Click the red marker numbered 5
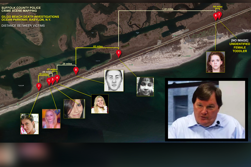 118,53
